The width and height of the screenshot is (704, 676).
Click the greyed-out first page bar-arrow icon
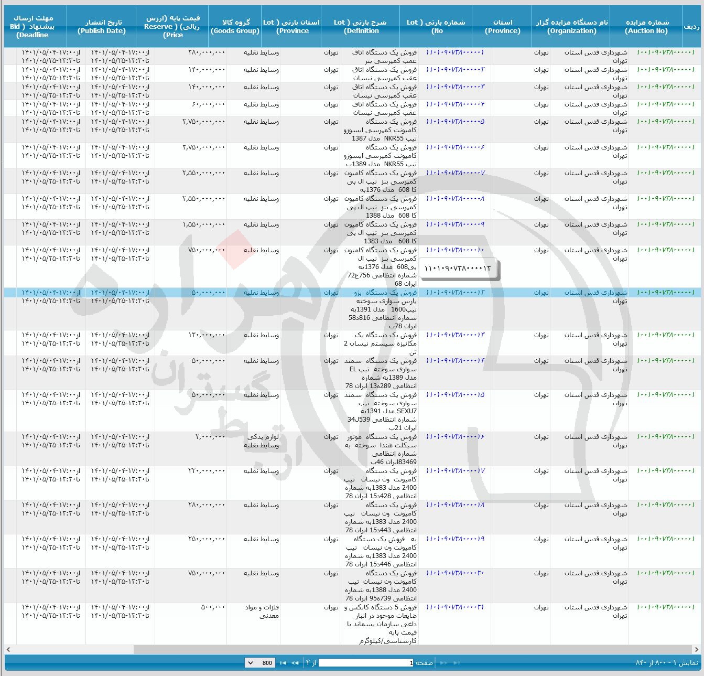pyautogui.click(x=457, y=663)
